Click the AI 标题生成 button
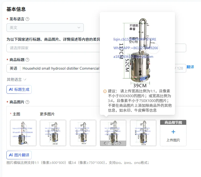 click(19, 89)
